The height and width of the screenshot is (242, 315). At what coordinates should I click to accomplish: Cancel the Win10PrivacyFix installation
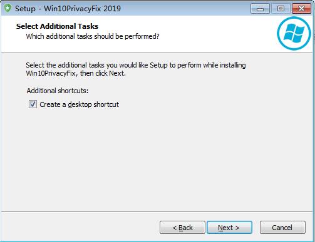282,228
